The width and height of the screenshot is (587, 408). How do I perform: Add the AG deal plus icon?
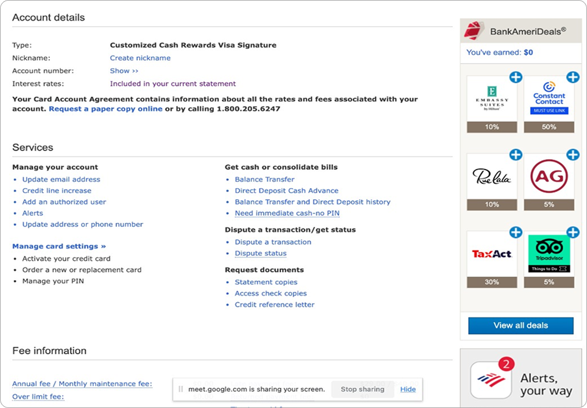[x=573, y=155]
